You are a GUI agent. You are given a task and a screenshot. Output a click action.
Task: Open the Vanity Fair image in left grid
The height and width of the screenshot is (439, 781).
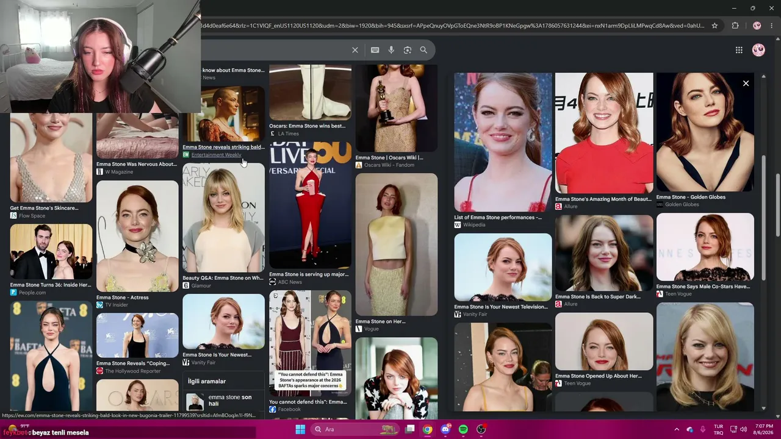point(223,322)
